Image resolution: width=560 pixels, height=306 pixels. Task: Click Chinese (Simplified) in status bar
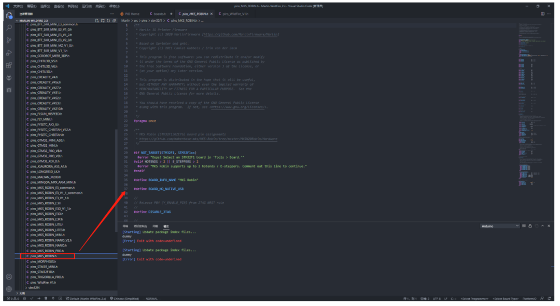coord(124,299)
